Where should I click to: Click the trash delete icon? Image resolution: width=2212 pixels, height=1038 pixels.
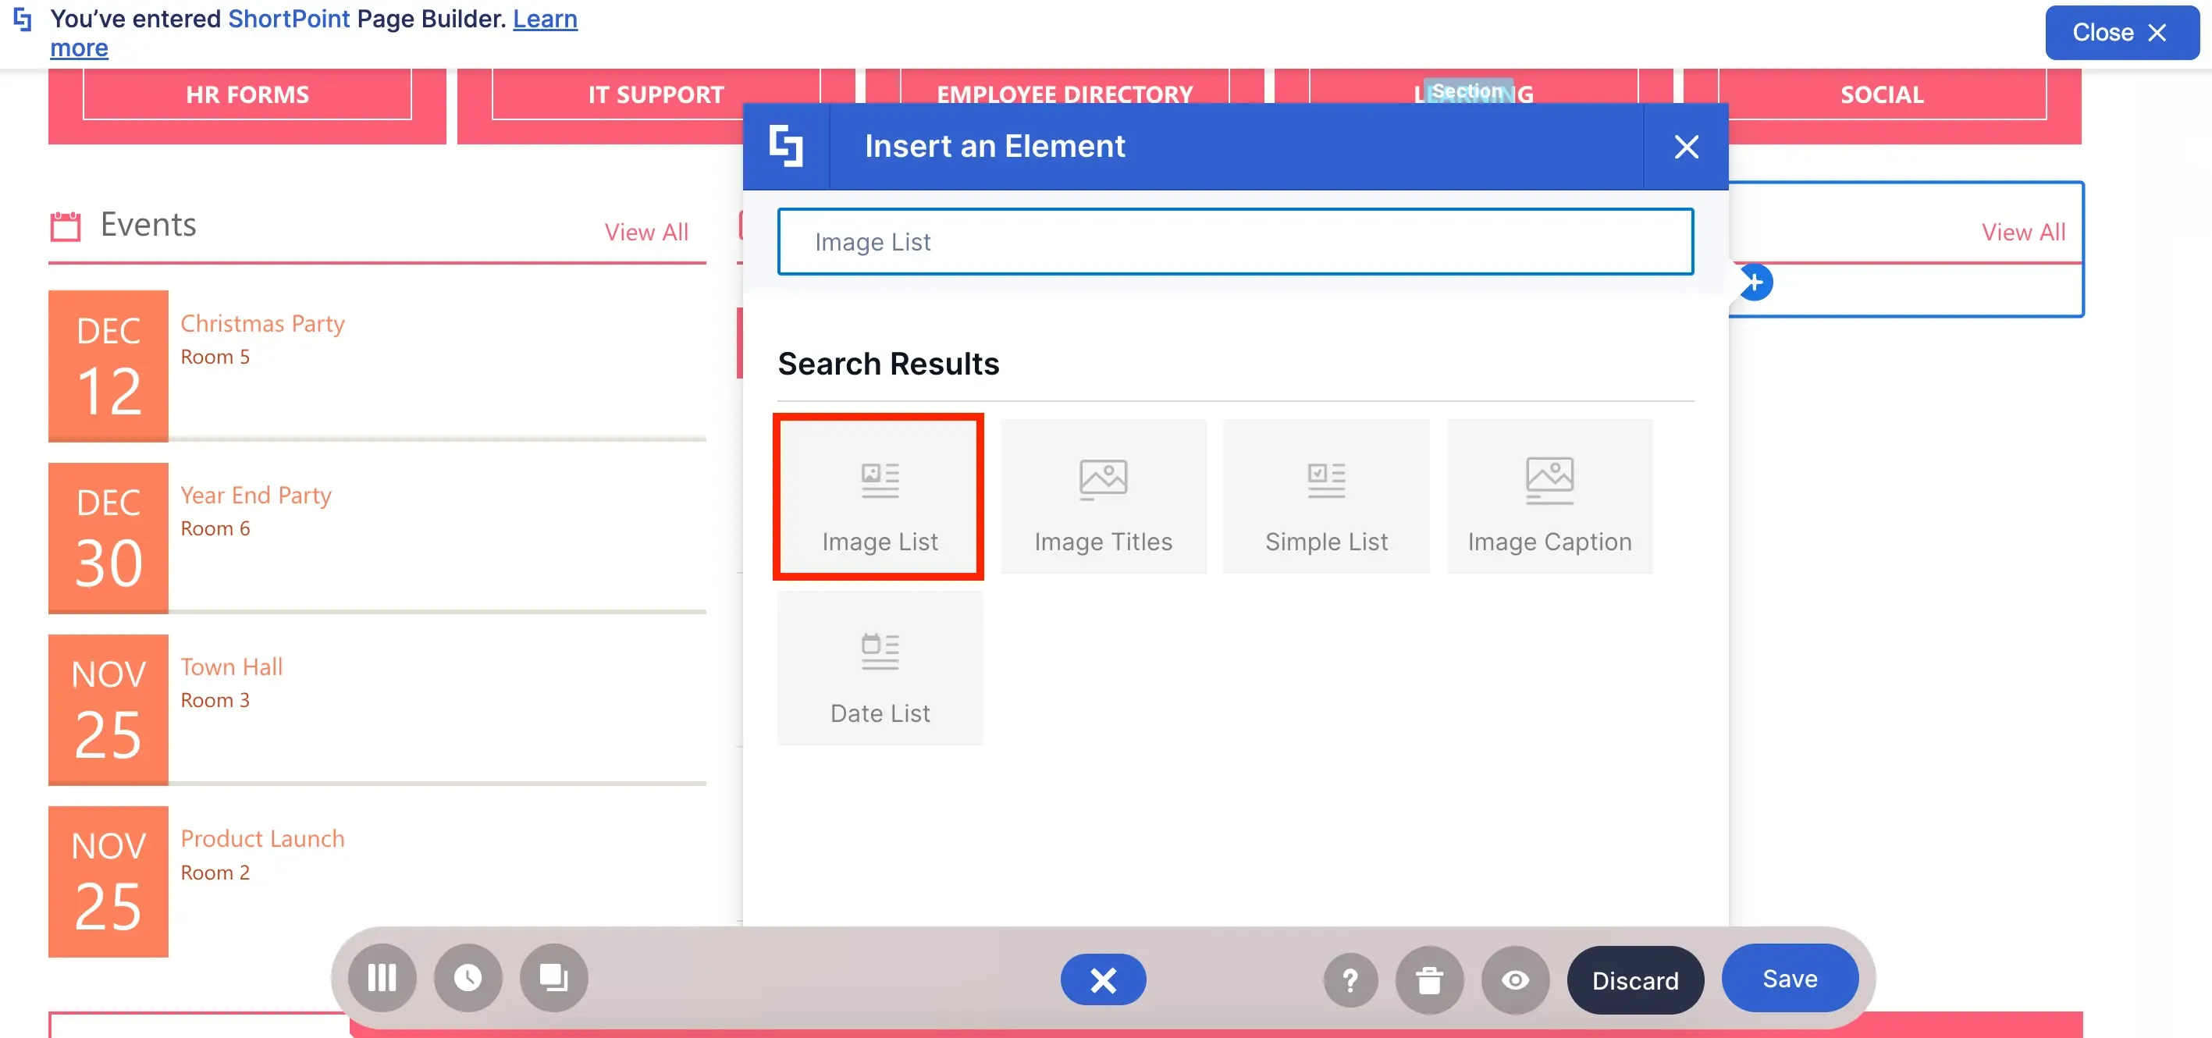1430,979
